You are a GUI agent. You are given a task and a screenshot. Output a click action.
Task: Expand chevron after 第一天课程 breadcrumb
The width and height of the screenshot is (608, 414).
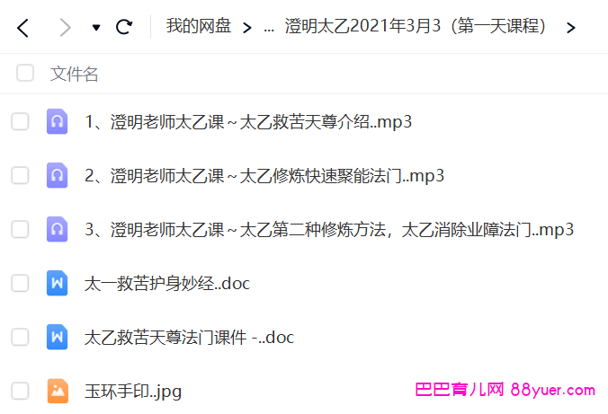point(570,28)
